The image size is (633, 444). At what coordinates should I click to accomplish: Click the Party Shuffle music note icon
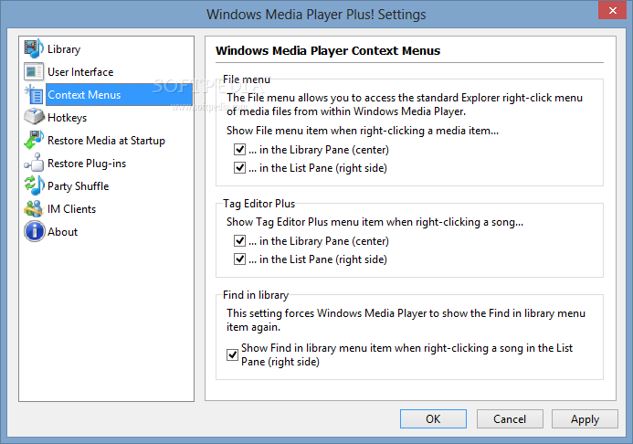coord(34,186)
